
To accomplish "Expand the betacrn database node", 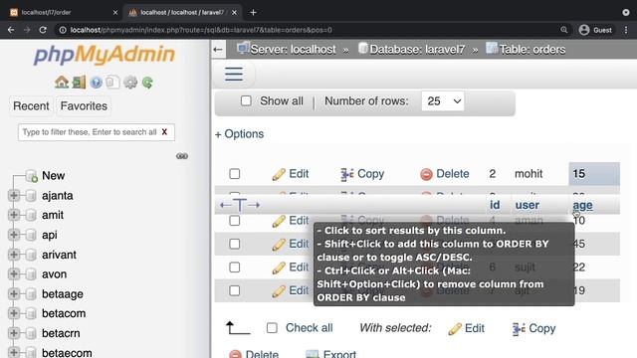I will tap(13, 333).
